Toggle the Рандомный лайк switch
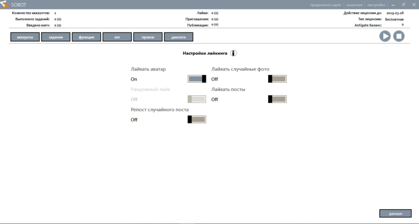The height and width of the screenshot is (224, 419). [197, 99]
